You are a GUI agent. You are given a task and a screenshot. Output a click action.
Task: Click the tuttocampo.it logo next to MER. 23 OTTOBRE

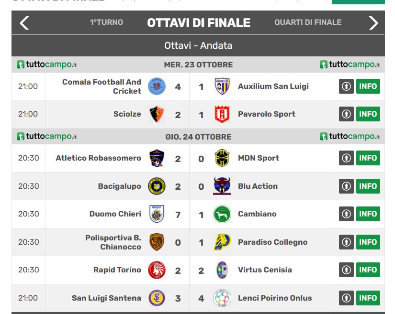[x=47, y=65]
